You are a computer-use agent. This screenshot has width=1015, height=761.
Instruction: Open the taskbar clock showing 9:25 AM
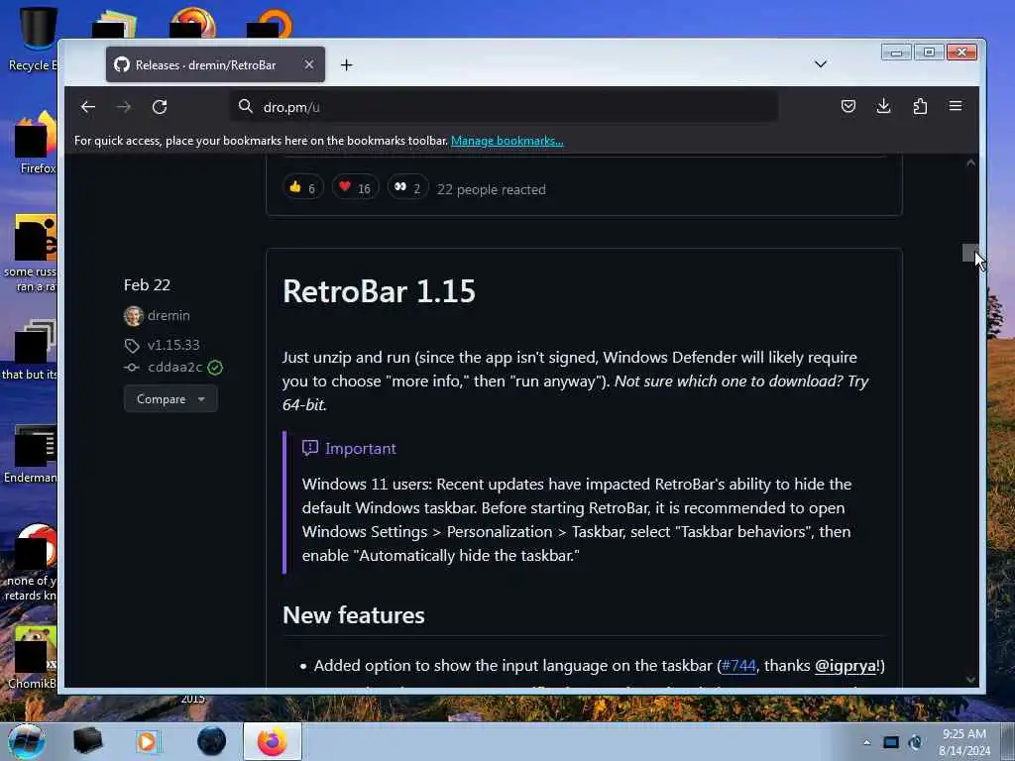964,742
